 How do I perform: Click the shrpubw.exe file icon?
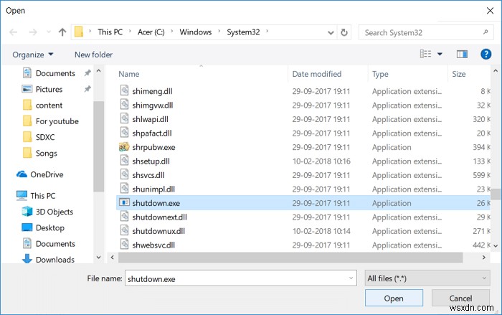124,147
